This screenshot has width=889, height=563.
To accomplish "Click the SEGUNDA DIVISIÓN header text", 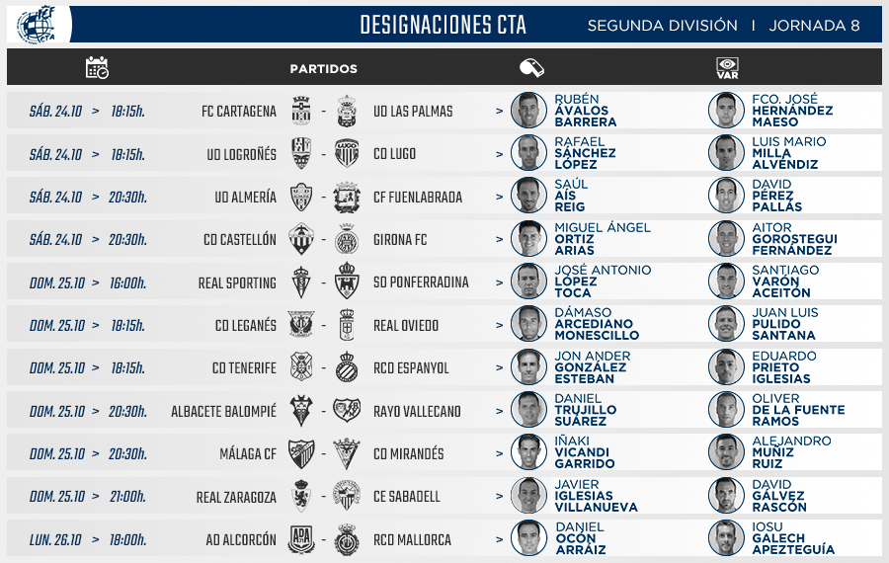I will (662, 26).
